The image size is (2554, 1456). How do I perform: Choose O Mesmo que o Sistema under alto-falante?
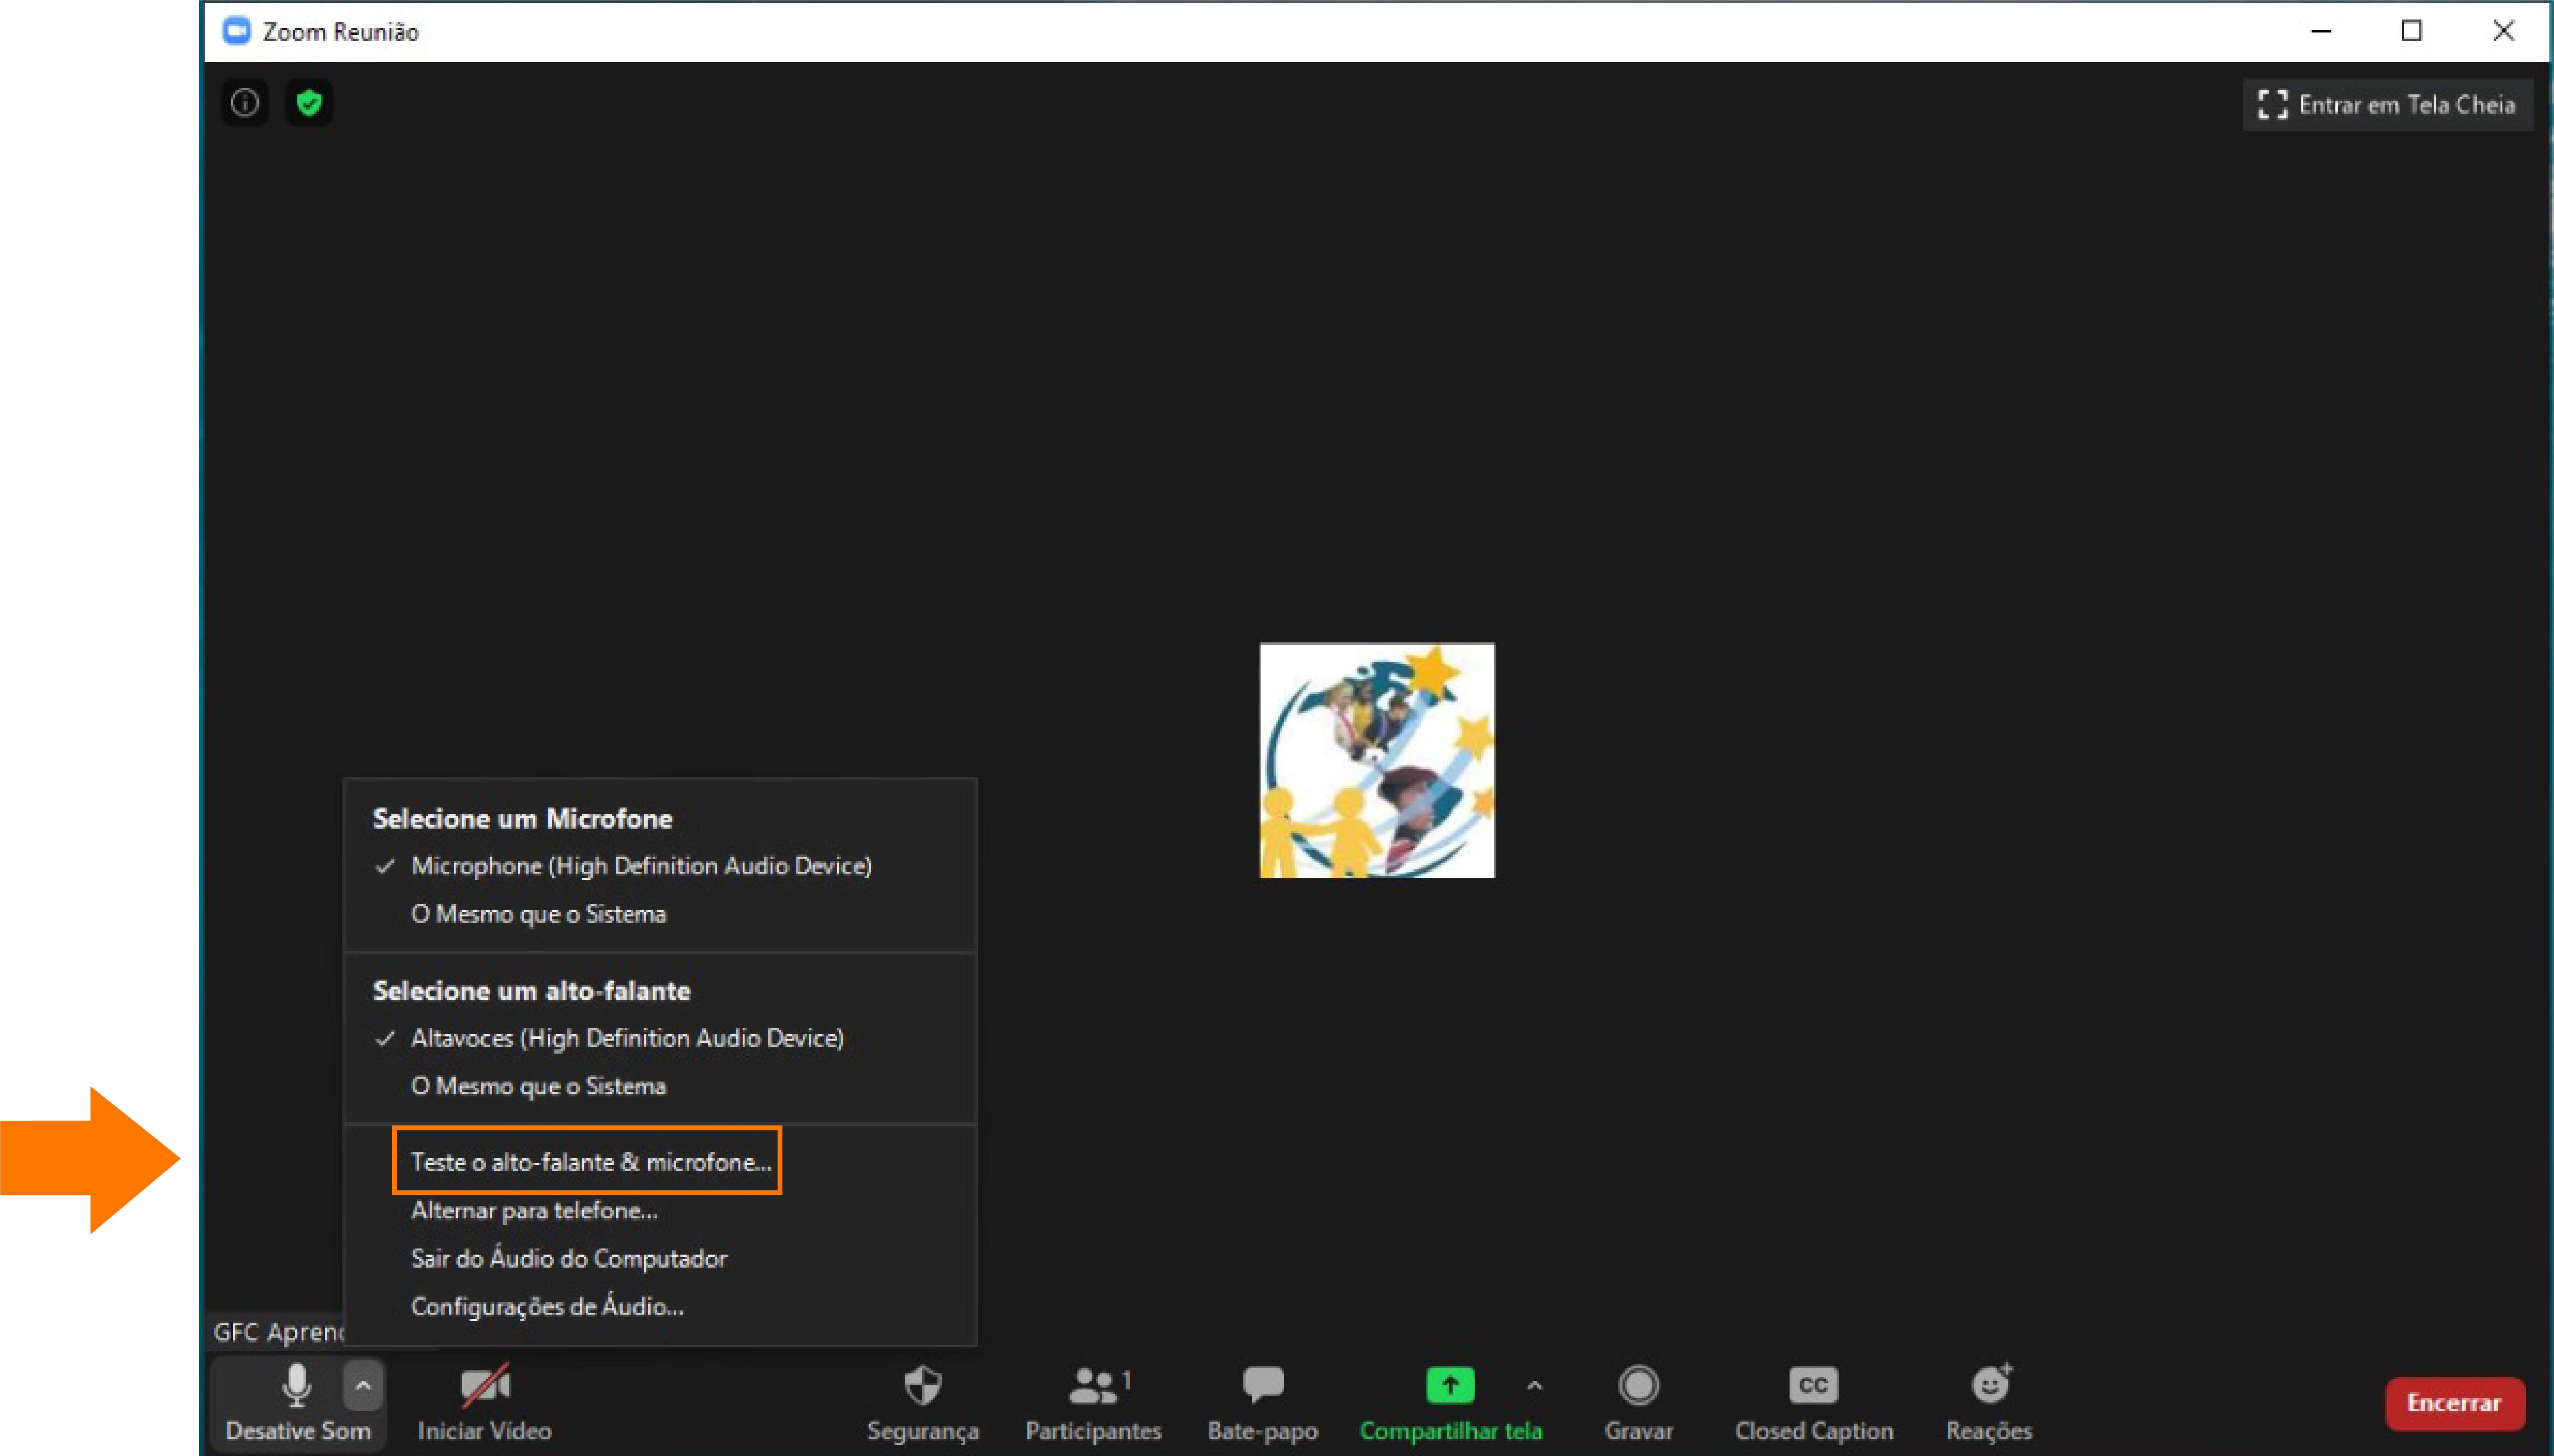pos(660,1086)
